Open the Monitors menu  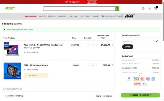click(x=62, y=16)
